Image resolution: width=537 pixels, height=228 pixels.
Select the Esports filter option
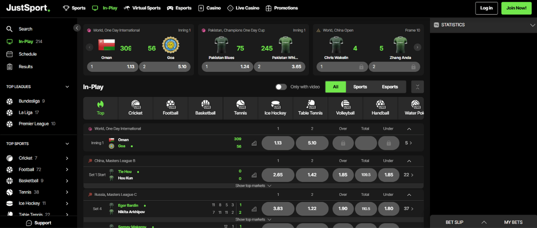[x=390, y=87]
